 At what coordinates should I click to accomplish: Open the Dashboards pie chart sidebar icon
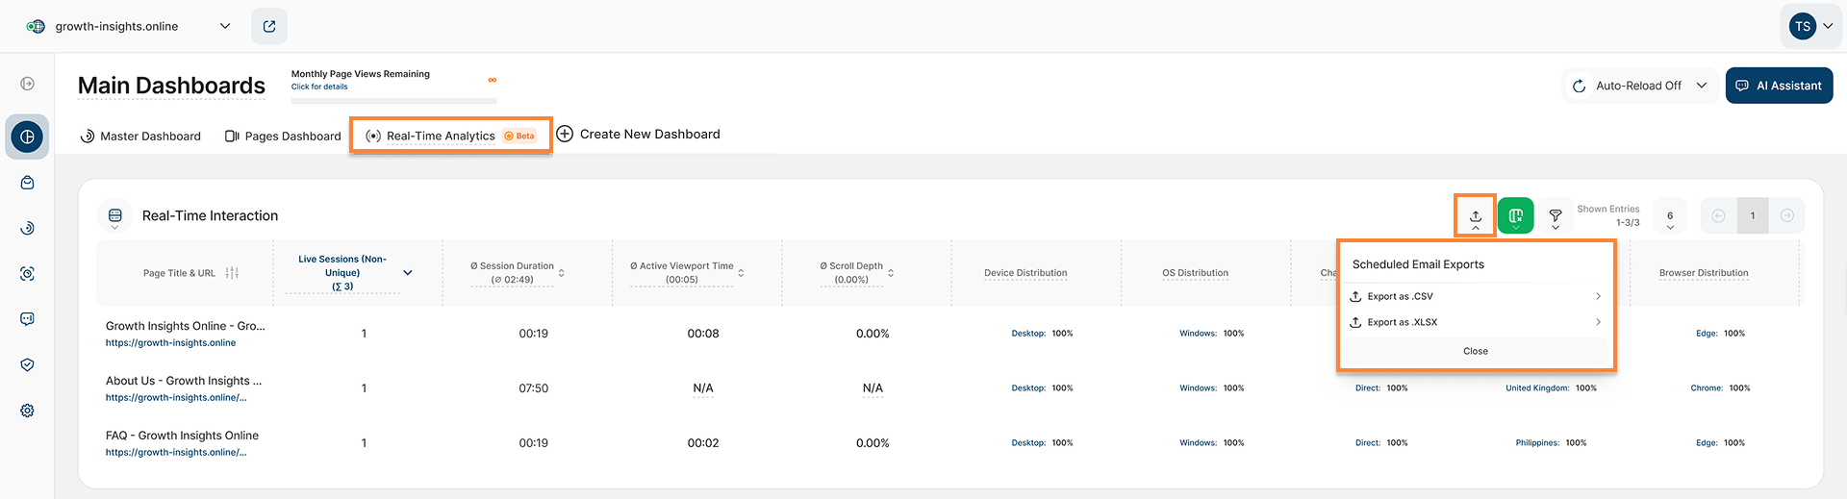(x=28, y=137)
